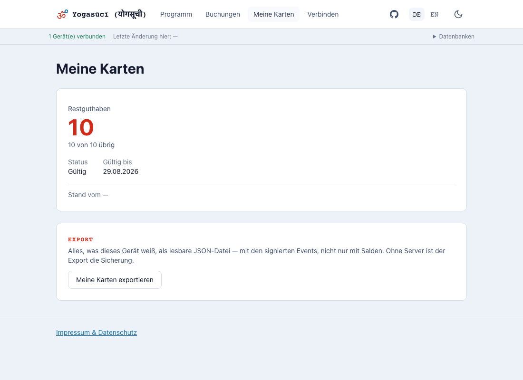Open the Verbinden tab
The height and width of the screenshot is (380, 523).
click(x=323, y=14)
